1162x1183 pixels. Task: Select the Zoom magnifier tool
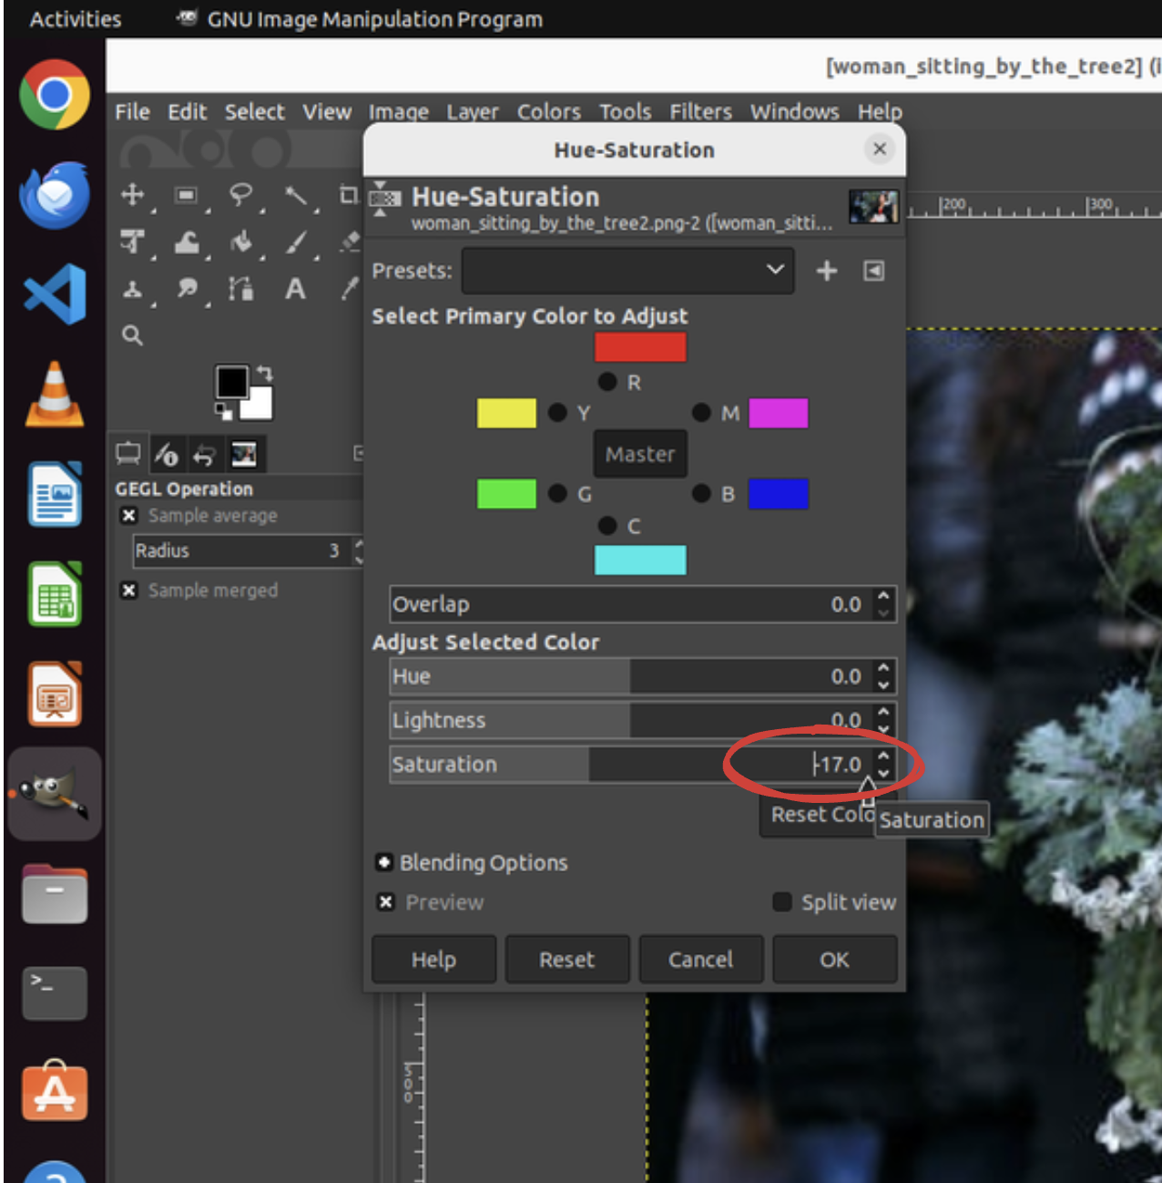point(133,335)
